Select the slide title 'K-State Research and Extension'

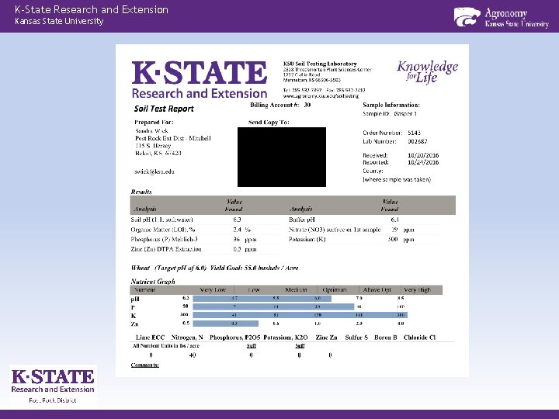tap(92, 9)
